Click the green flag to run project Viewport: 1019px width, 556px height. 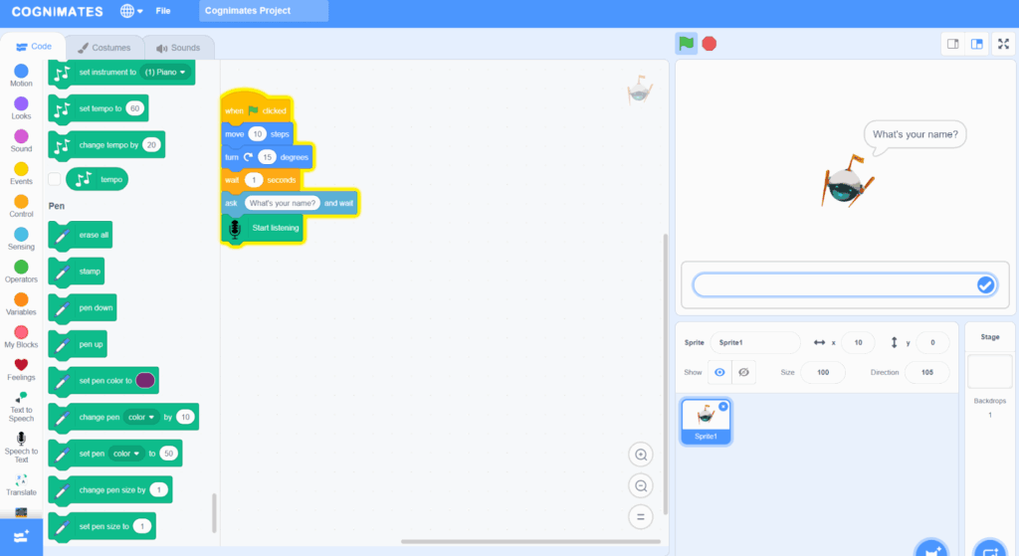coord(686,43)
